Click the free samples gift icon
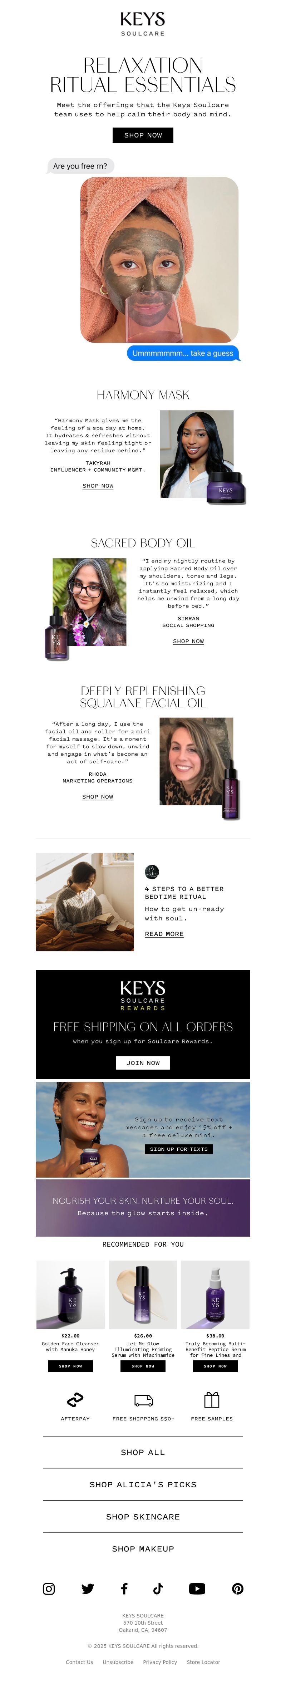 coord(212,1399)
